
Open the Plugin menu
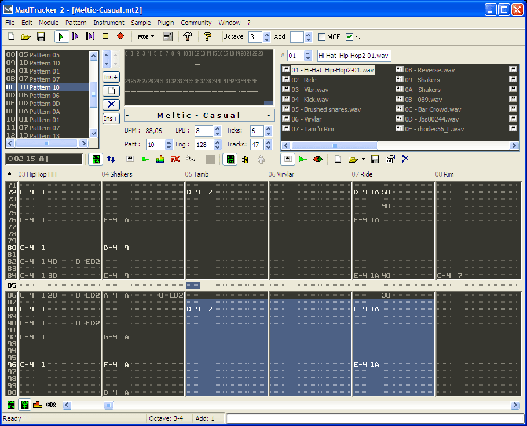pyautogui.click(x=166, y=23)
